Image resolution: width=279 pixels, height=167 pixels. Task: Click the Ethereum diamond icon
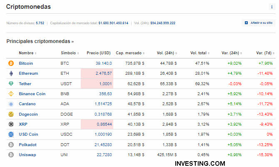tap(10, 73)
